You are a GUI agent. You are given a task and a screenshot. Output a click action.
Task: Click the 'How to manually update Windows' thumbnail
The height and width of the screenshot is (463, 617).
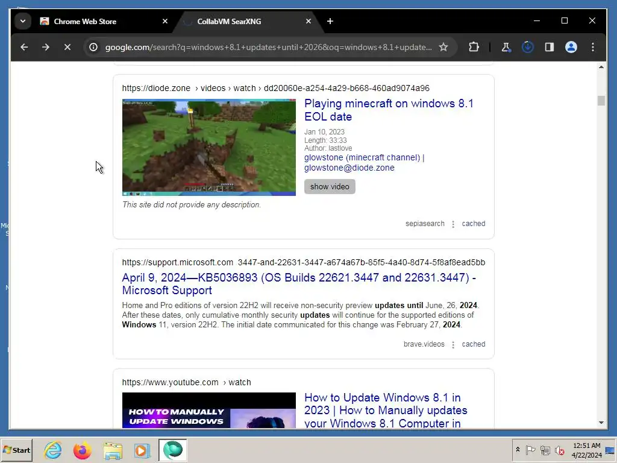[209, 410]
